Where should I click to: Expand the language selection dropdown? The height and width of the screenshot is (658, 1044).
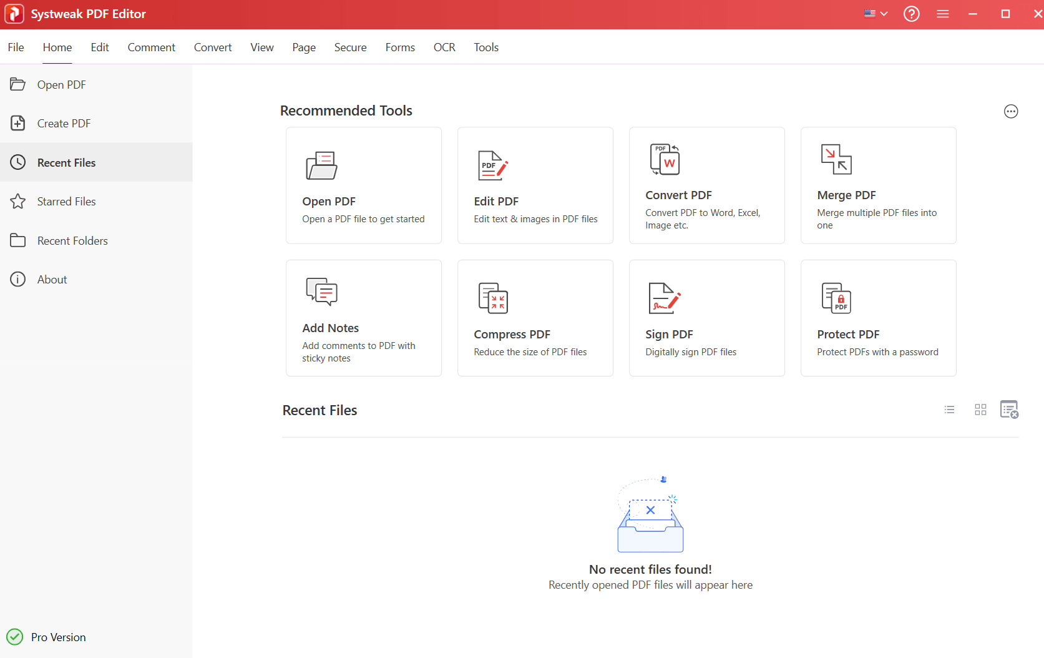tap(875, 13)
